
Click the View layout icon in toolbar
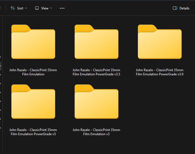coord(37,8)
